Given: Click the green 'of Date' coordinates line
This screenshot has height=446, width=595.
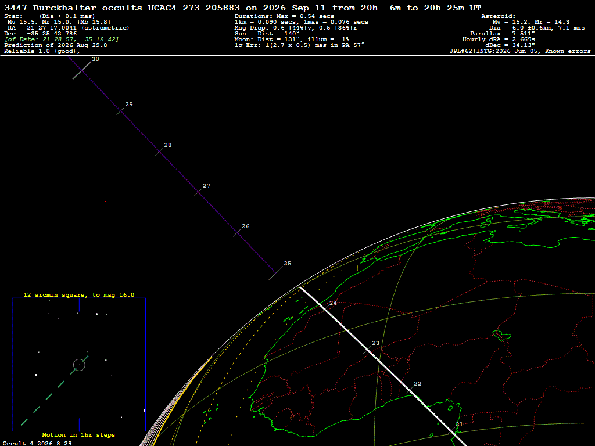Looking at the screenshot, I should click(62, 39).
